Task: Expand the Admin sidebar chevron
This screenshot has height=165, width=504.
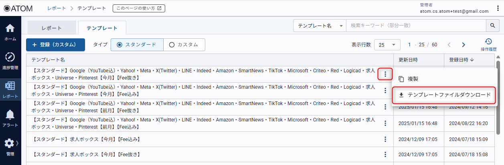Action: coord(17,143)
